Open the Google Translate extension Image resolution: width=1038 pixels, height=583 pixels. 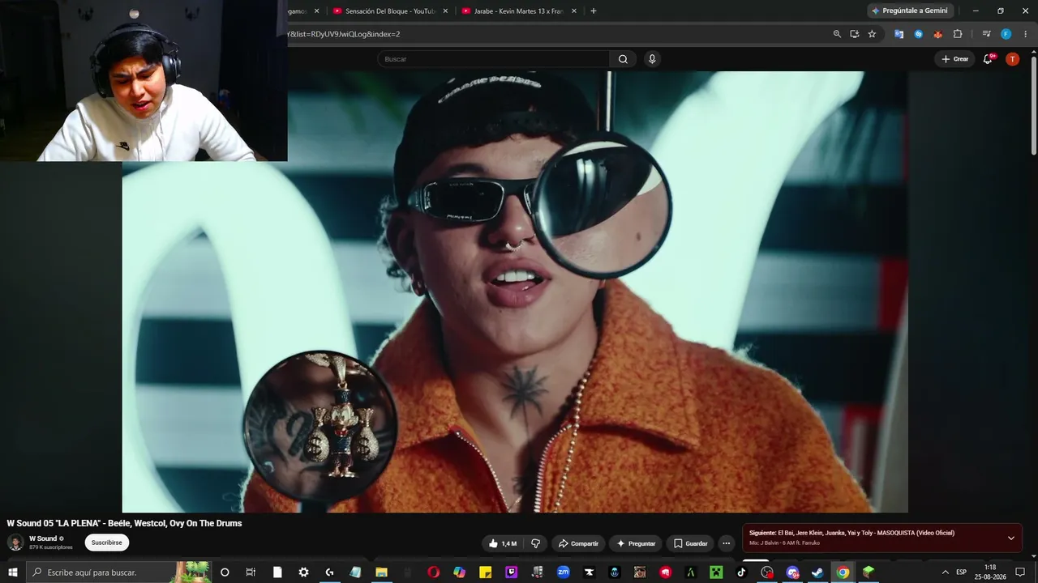tap(899, 34)
